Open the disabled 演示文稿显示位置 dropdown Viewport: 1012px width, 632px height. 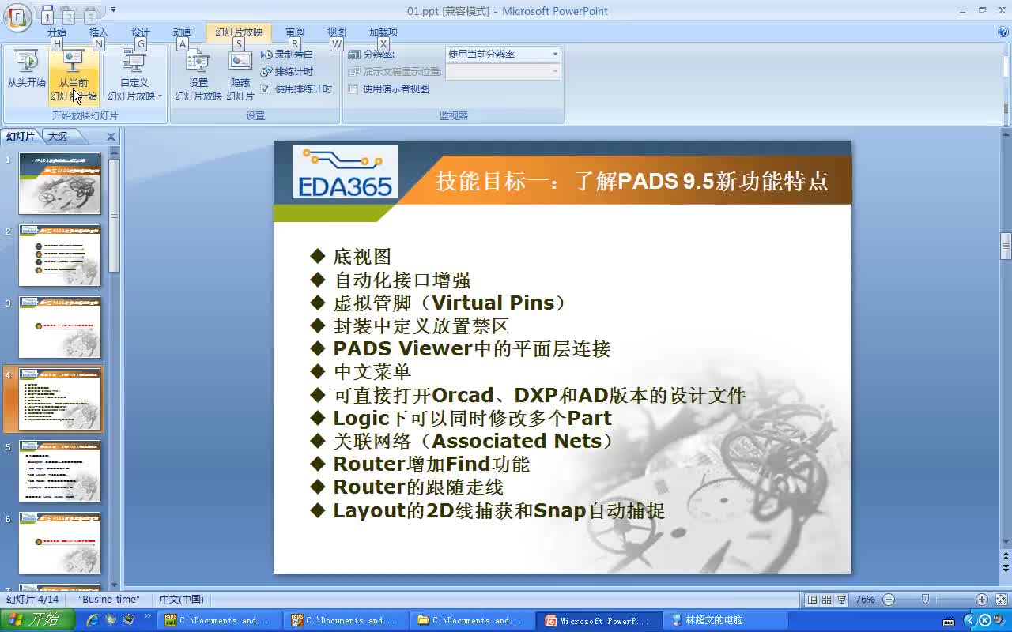click(x=503, y=72)
